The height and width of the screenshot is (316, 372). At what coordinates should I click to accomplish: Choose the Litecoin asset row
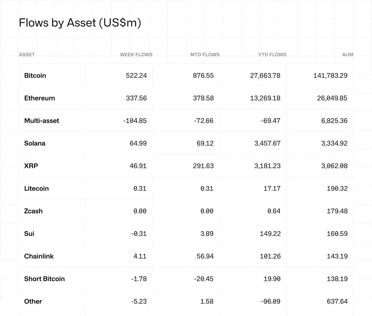[36, 189]
